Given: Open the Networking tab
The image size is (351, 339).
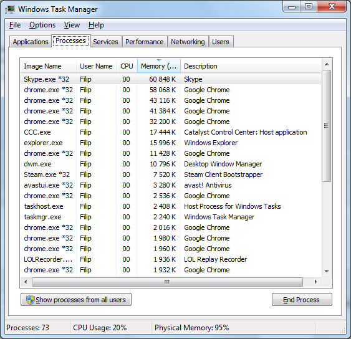Looking at the screenshot, I should 188,42.
